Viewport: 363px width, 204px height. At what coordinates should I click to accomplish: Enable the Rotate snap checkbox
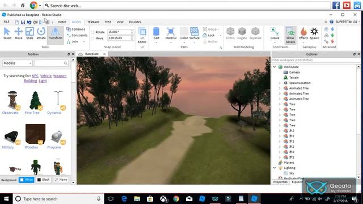(x=92, y=32)
